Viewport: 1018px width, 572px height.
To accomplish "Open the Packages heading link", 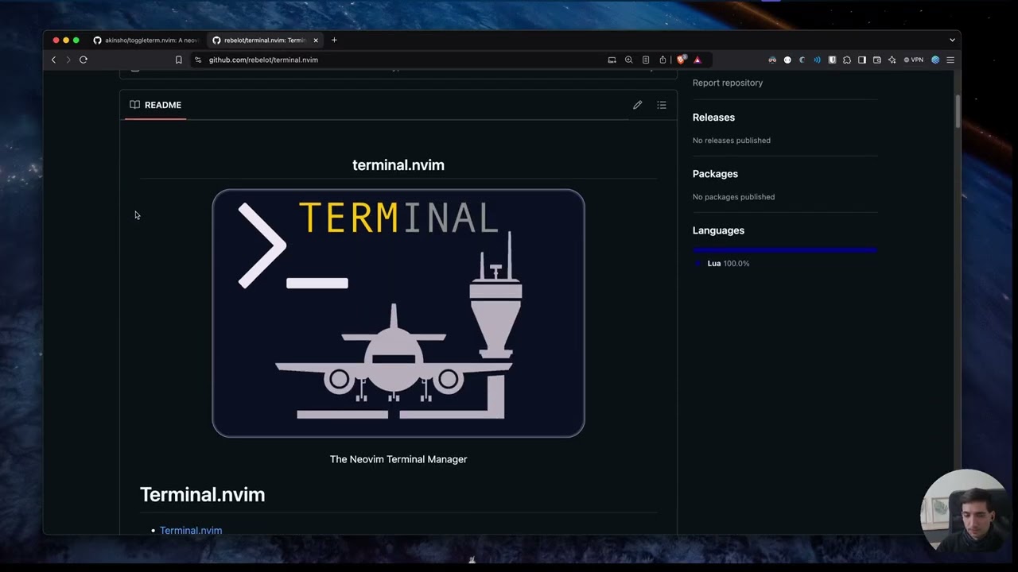I will [715, 174].
